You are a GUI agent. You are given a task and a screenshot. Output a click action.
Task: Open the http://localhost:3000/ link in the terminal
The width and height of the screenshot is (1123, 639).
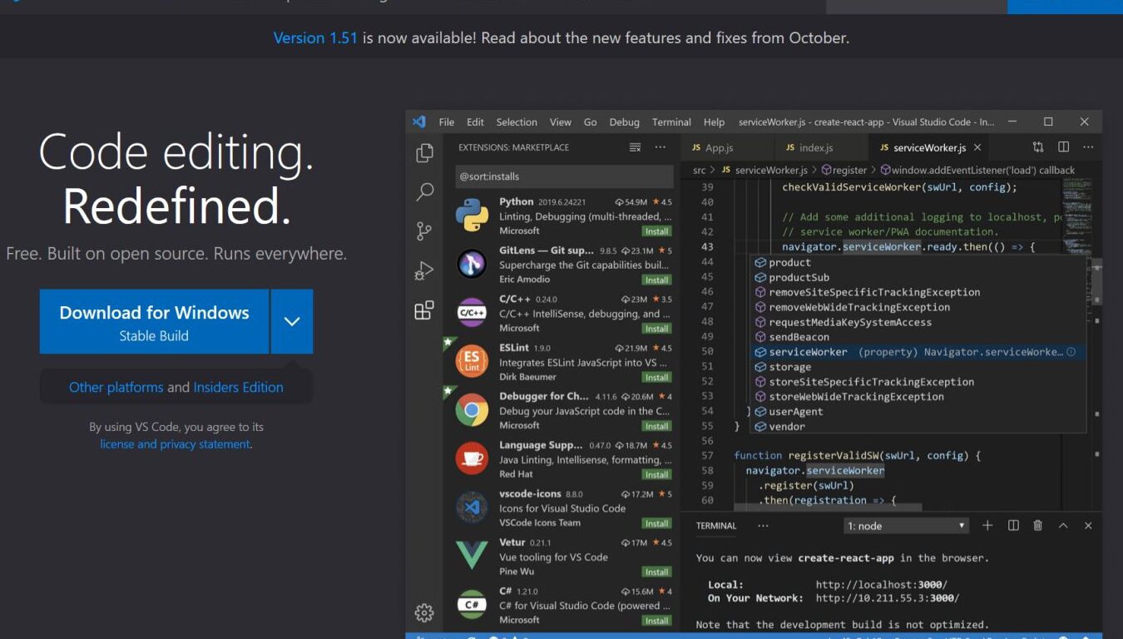coord(881,584)
